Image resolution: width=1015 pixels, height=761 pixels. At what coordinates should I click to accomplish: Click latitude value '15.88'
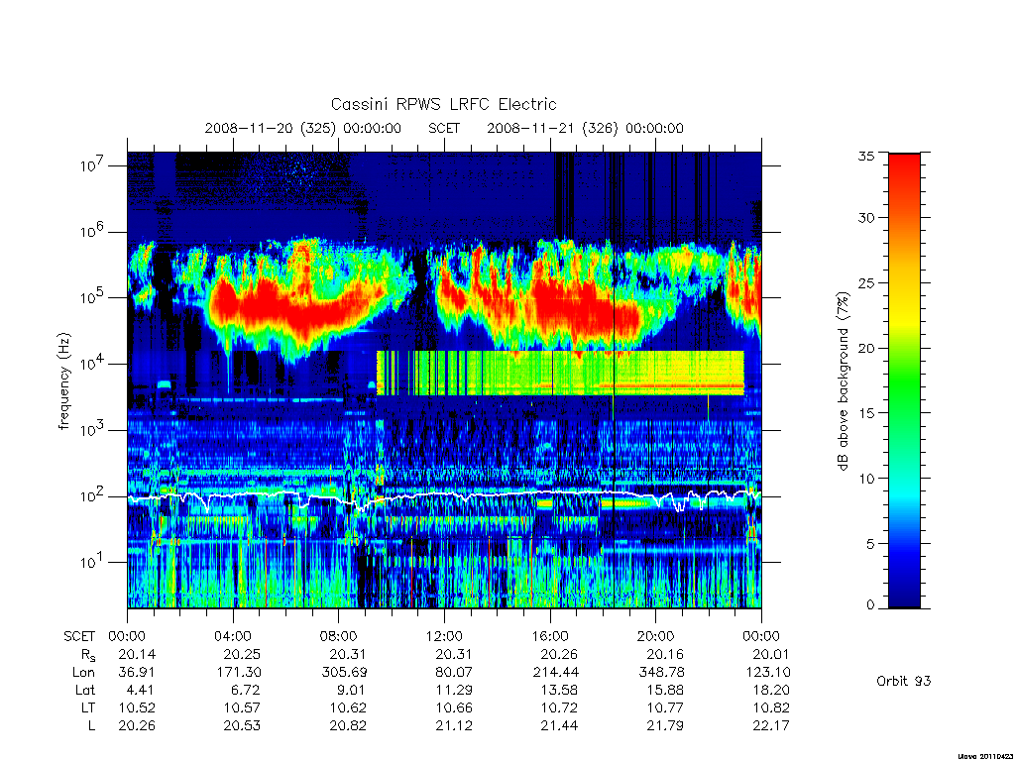[665, 691]
